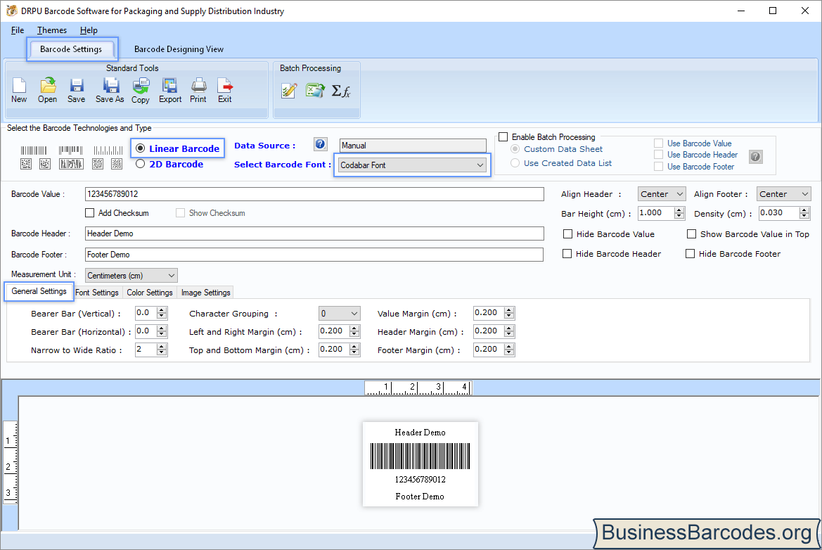
Task: Click the Data Source Manual field
Action: click(413, 145)
